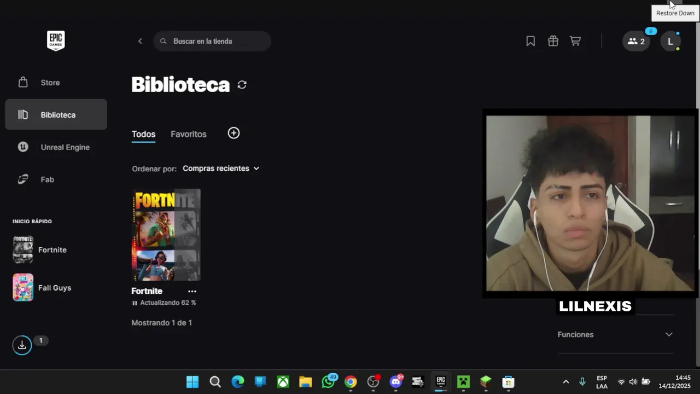Open the wishlist bookmark icon
This screenshot has height=394, width=700.
click(530, 41)
